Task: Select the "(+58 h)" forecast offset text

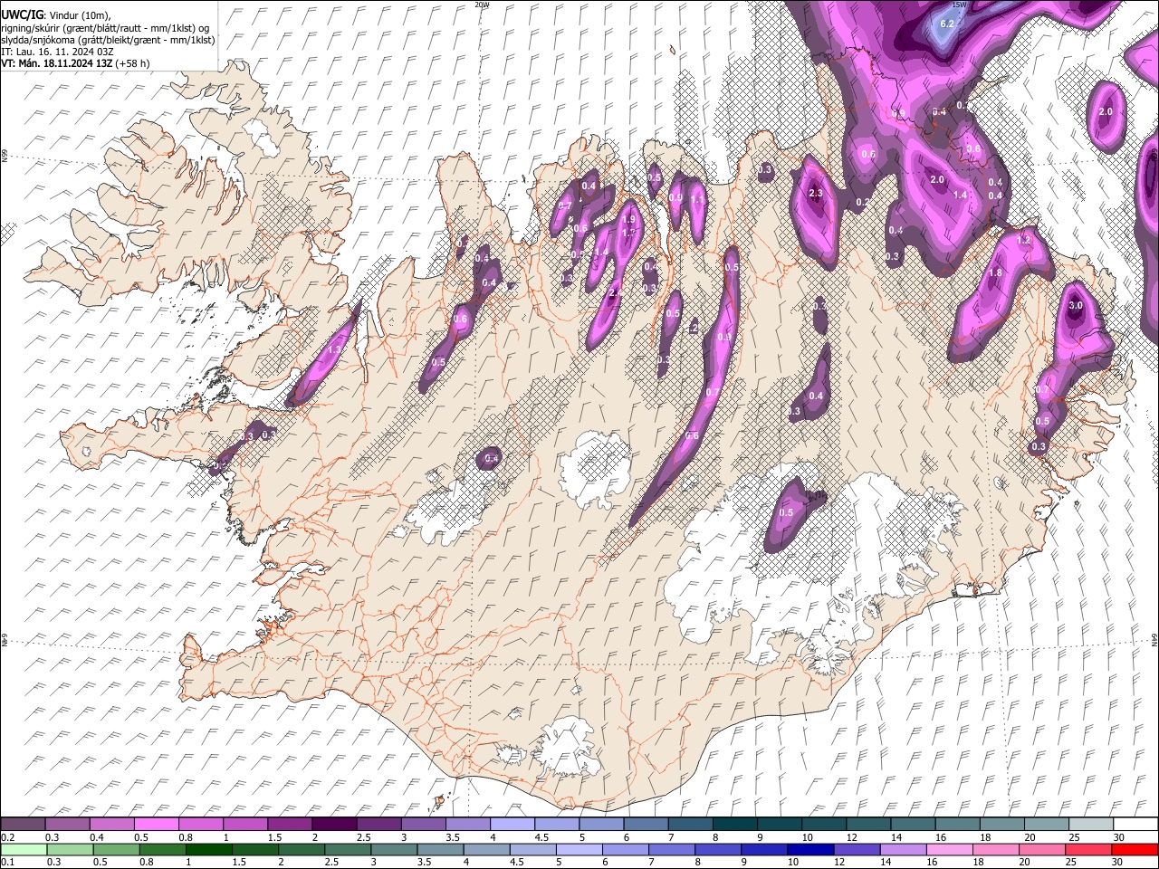Action: pyautogui.click(x=133, y=63)
